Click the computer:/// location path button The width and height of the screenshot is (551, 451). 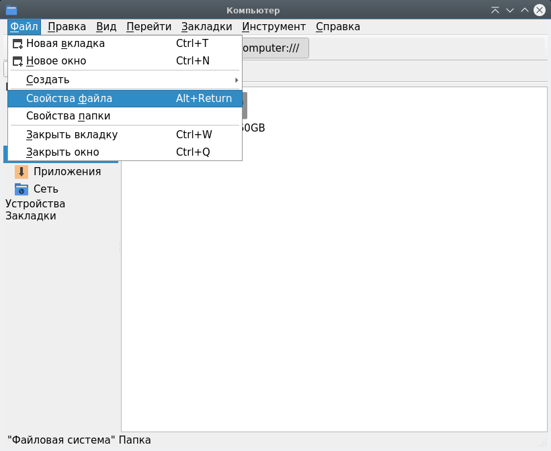point(275,48)
